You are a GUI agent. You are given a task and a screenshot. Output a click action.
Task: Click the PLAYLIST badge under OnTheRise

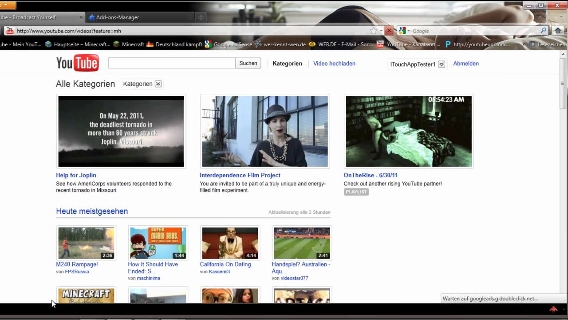click(x=356, y=192)
